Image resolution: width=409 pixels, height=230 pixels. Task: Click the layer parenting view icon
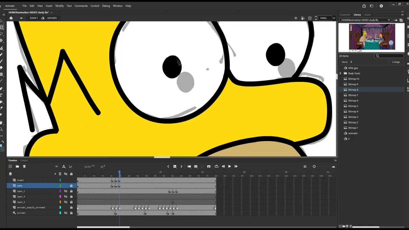(x=64, y=166)
